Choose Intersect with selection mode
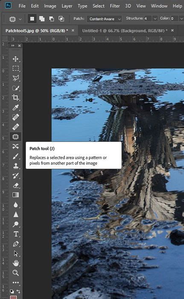The width and height of the screenshot is (184, 299). pos(61,19)
